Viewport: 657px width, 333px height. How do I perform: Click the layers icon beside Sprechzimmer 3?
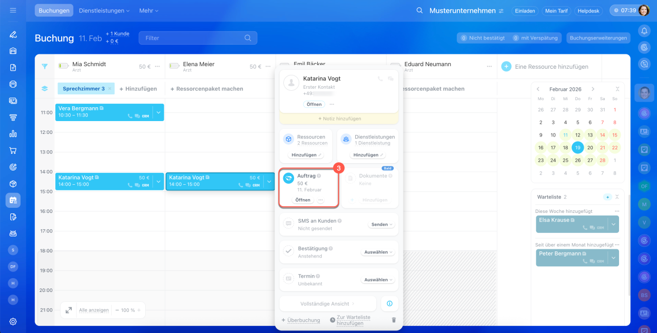[45, 89]
